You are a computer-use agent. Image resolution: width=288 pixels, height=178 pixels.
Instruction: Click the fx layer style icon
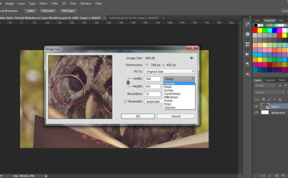270,176
